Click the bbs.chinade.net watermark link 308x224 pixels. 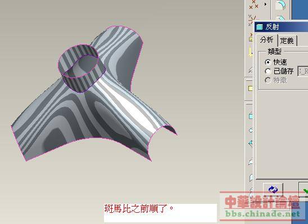(x=262, y=213)
